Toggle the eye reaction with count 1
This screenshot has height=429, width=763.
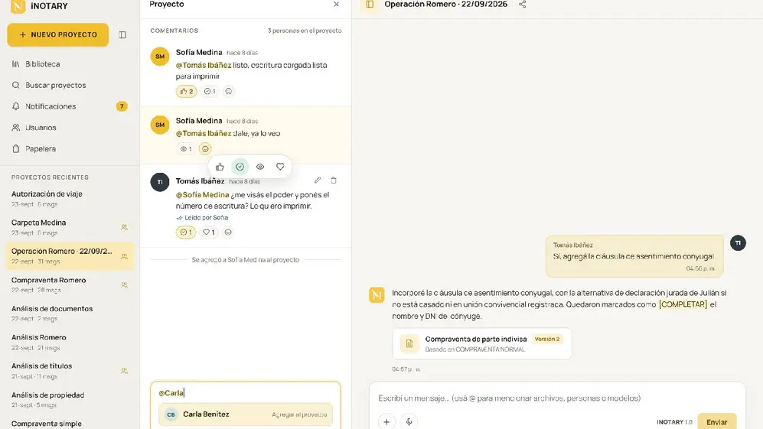coord(186,149)
